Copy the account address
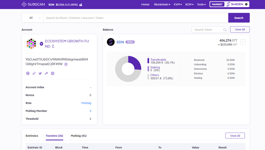This screenshot has height=150, width=265. tap(66, 64)
